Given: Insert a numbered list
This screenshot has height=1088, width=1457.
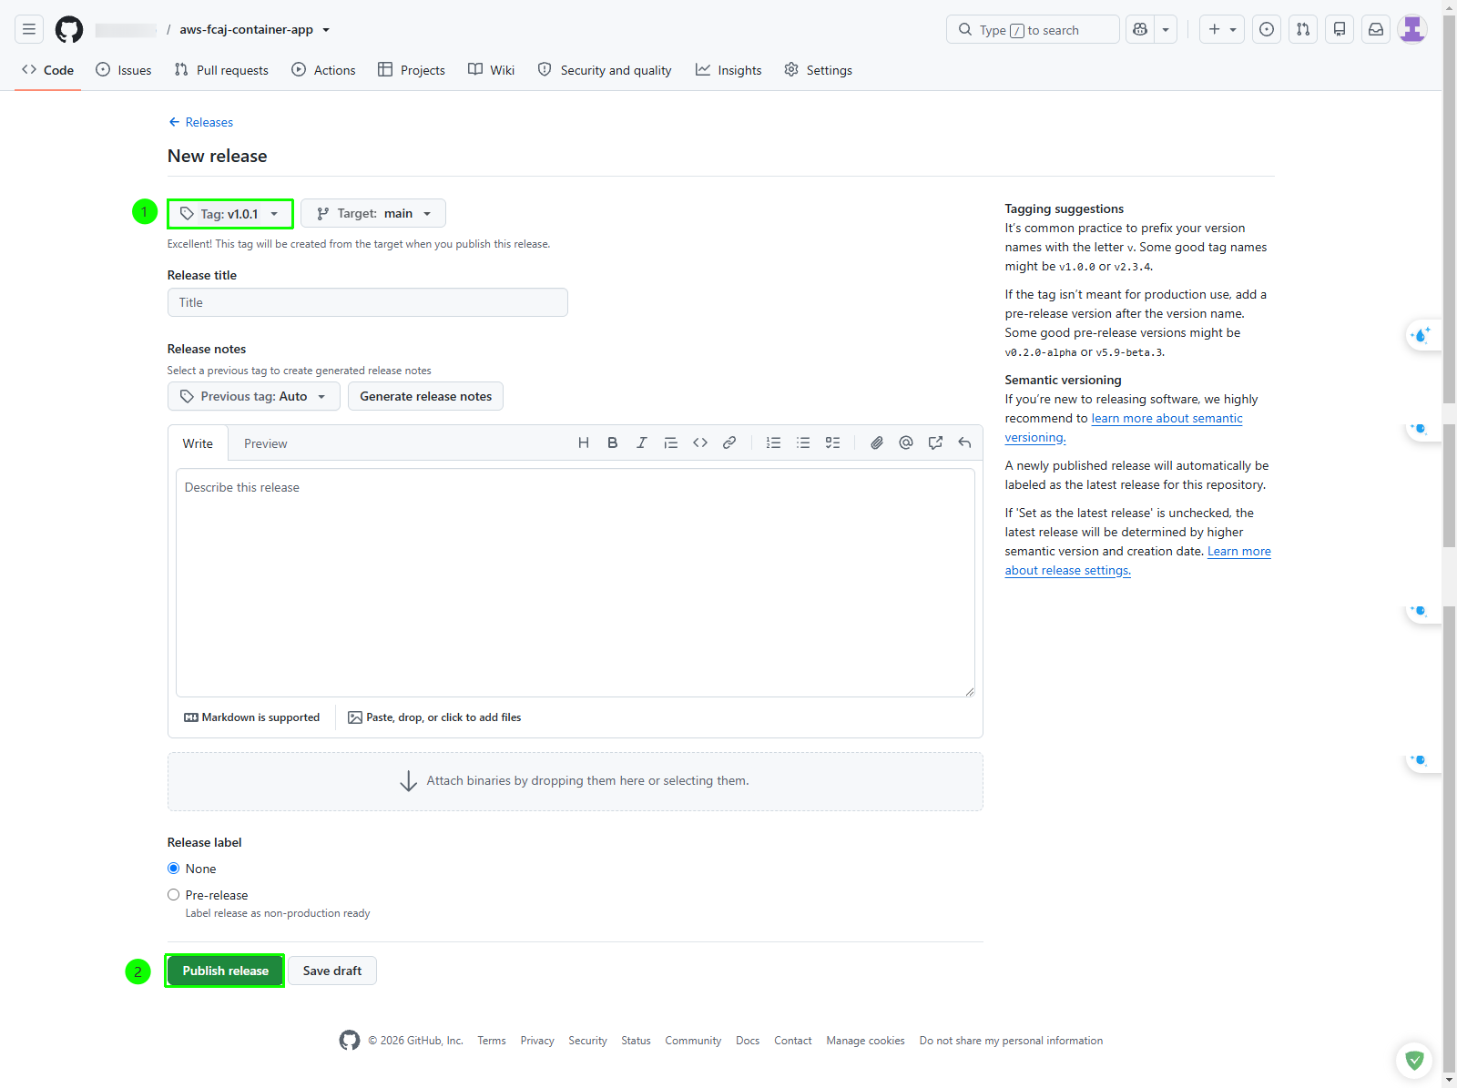Looking at the screenshot, I should pos(774,442).
